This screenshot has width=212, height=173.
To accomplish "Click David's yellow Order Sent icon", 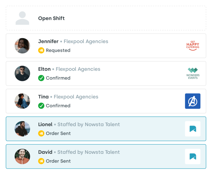I will pos(41,161).
